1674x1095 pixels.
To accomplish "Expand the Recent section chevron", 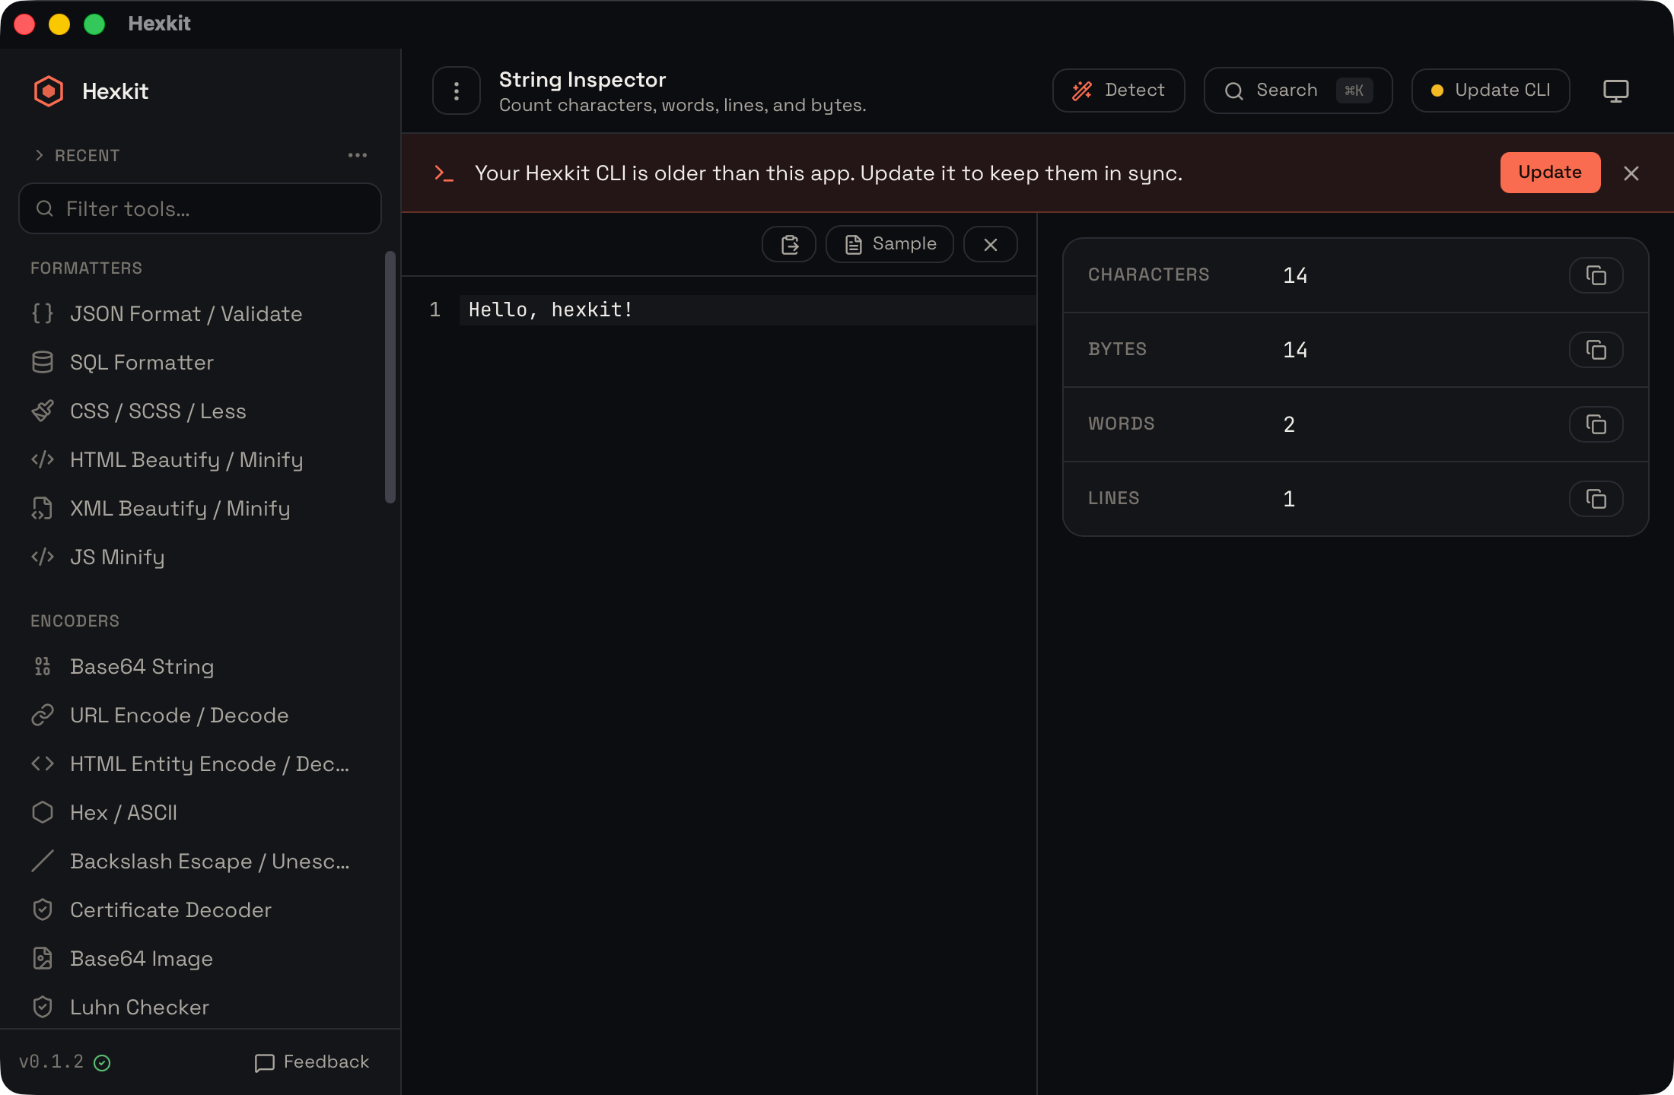I will [39, 155].
